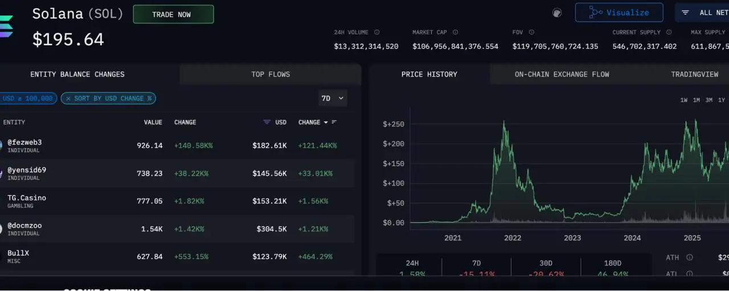Click the Market Cap info icon

(455, 32)
